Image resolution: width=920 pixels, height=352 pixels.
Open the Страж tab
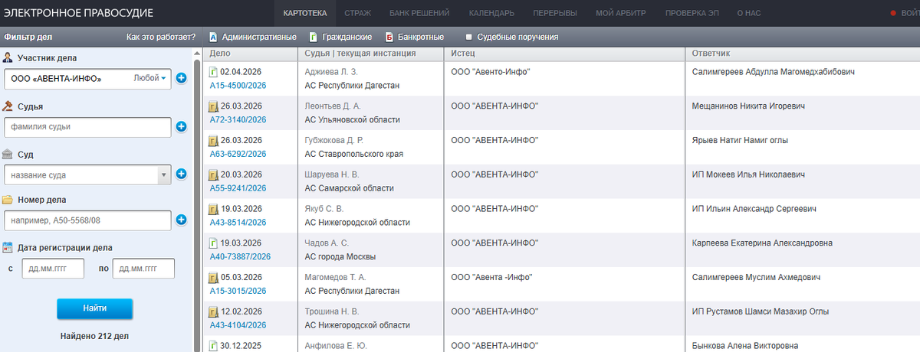pos(358,13)
